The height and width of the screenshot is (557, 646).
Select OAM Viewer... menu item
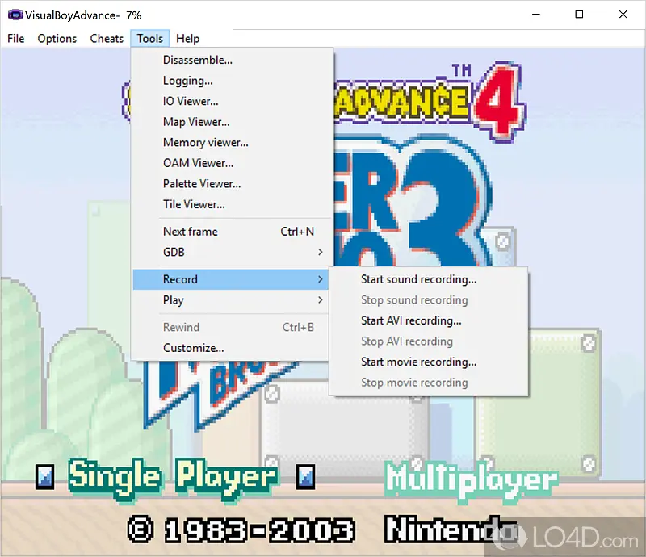coord(198,163)
